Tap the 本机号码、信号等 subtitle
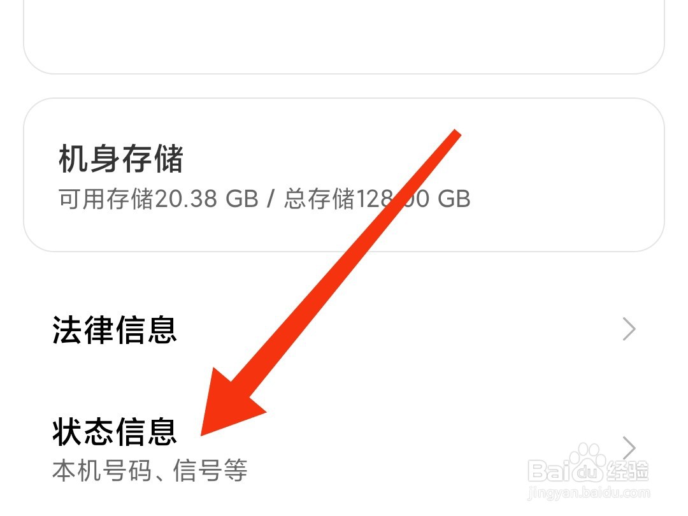688x516 pixels. click(x=150, y=470)
